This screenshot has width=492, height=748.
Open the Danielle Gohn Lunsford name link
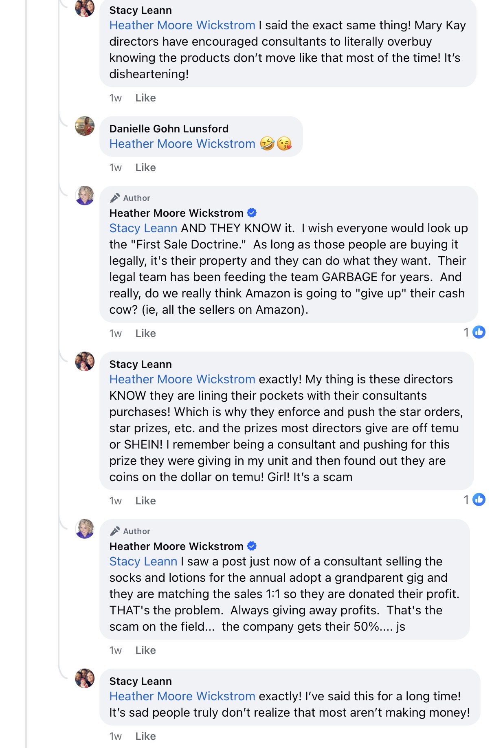pyautogui.click(x=169, y=129)
